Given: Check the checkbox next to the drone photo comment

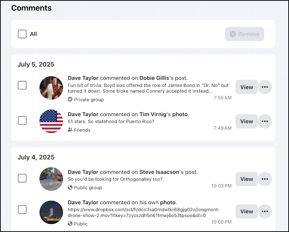Looking at the screenshot, I should pyautogui.click(x=22, y=210).
